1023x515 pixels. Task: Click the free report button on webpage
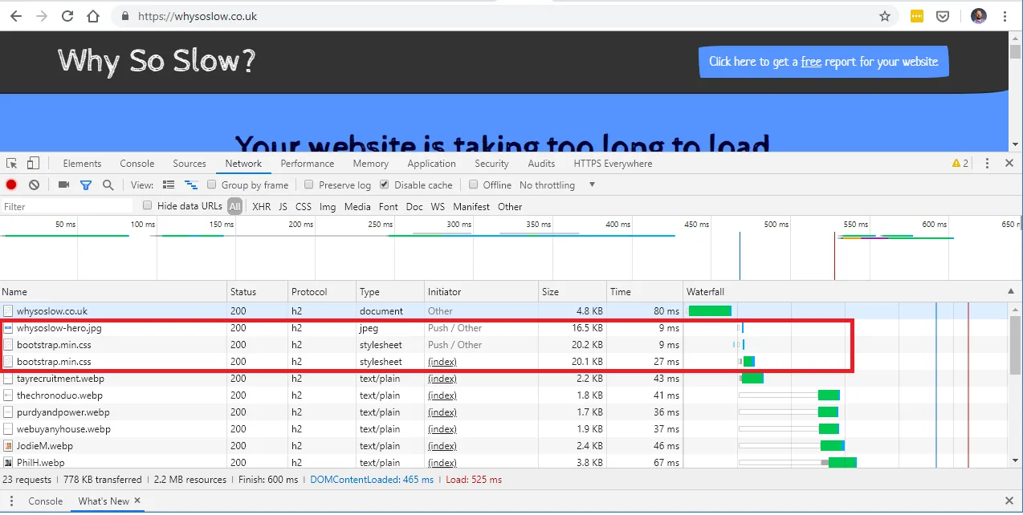[824, 62]
